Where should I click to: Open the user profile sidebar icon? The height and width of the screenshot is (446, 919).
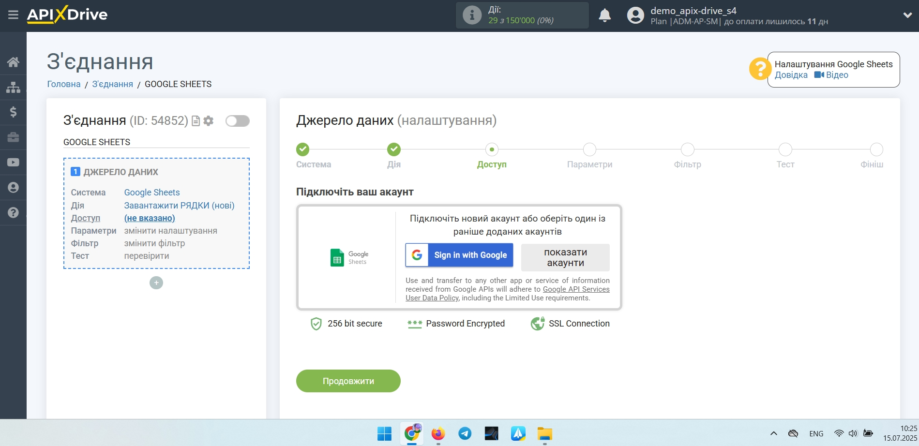[x=13, y=188]
